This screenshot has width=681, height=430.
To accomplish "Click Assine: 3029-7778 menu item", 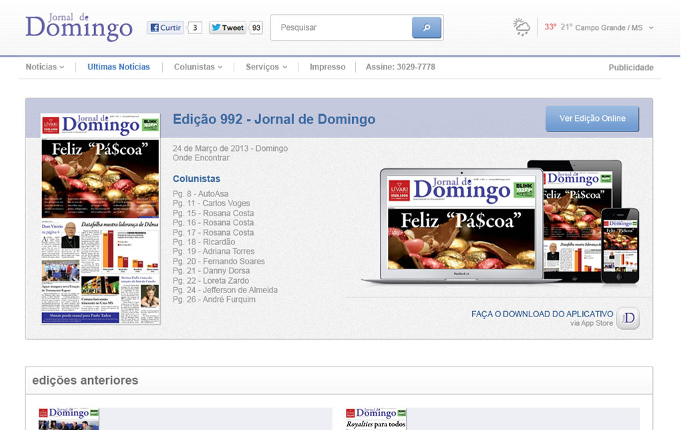I will pos(401,67).
